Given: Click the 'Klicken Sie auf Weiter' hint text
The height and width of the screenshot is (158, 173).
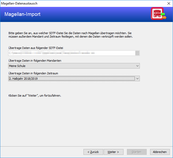Looking at the screenshot, I should [35, 96].
